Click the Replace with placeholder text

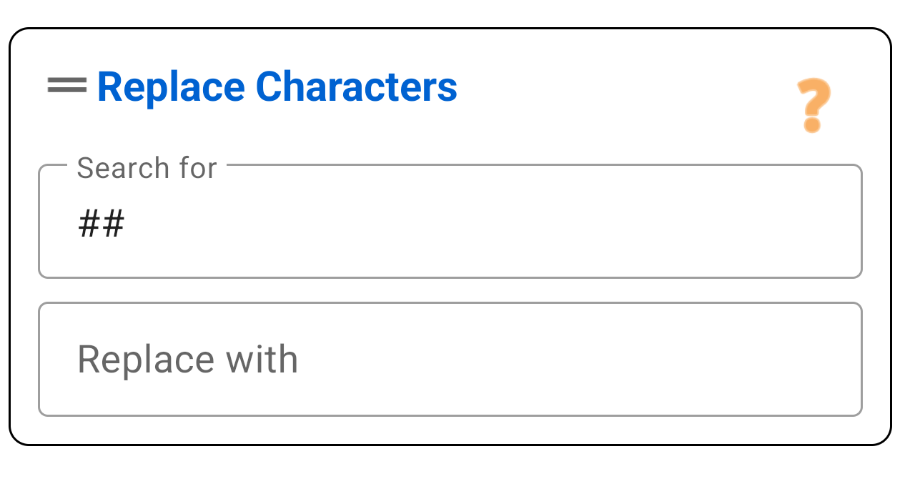pos(188,357)
